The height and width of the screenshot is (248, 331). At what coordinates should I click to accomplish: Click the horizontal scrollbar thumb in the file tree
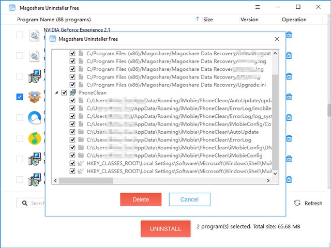(x=86, y=180)
